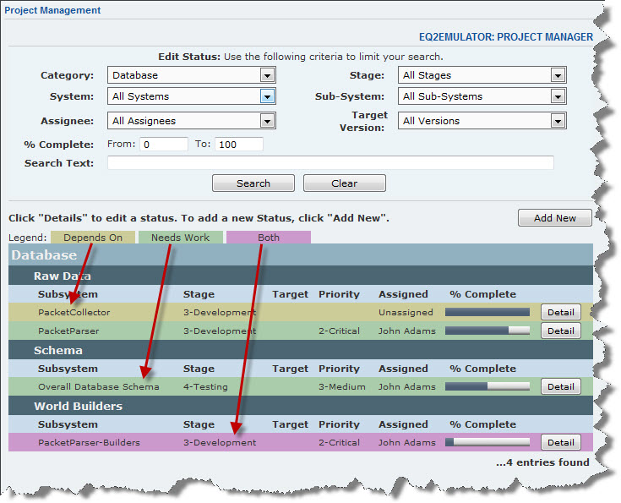Click the Add New button
Viewport: 621px width, 503px height.
coord(554,218)
